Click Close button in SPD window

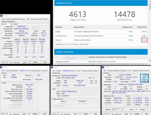point(45,62)
